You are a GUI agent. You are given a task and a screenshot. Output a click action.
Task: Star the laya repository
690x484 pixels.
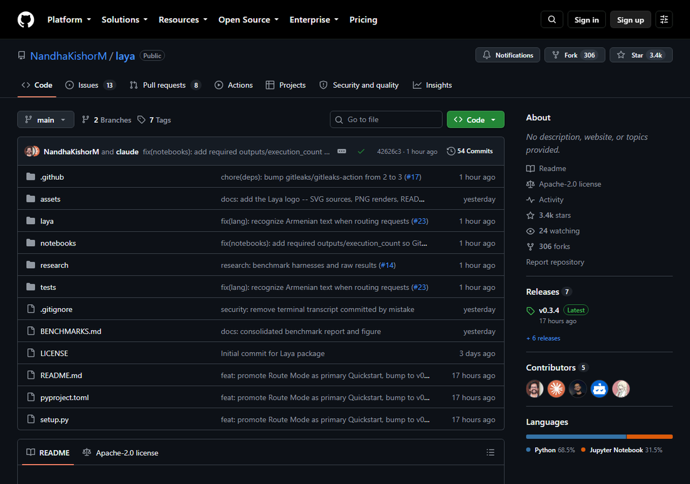(x=641, y=55)
